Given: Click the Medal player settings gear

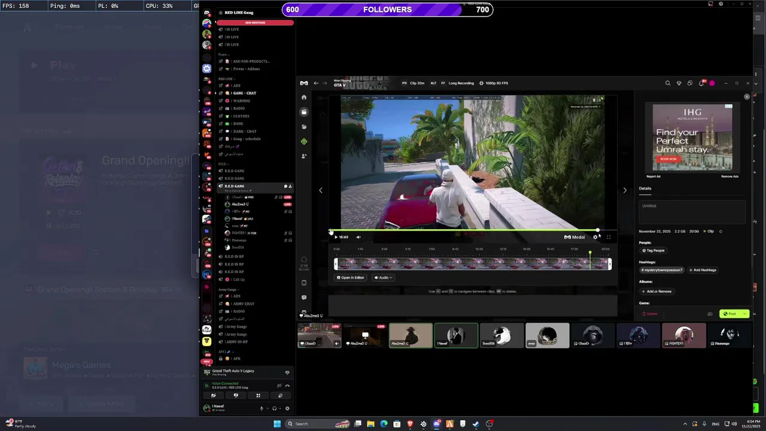Looking at the screenshot, I should pos(595,237).
